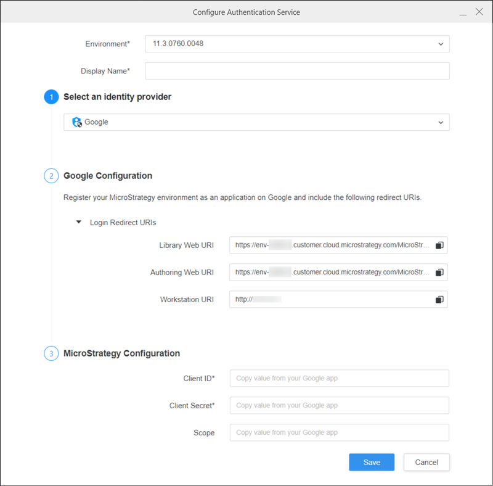Click the Scope input field

(339, 432)
